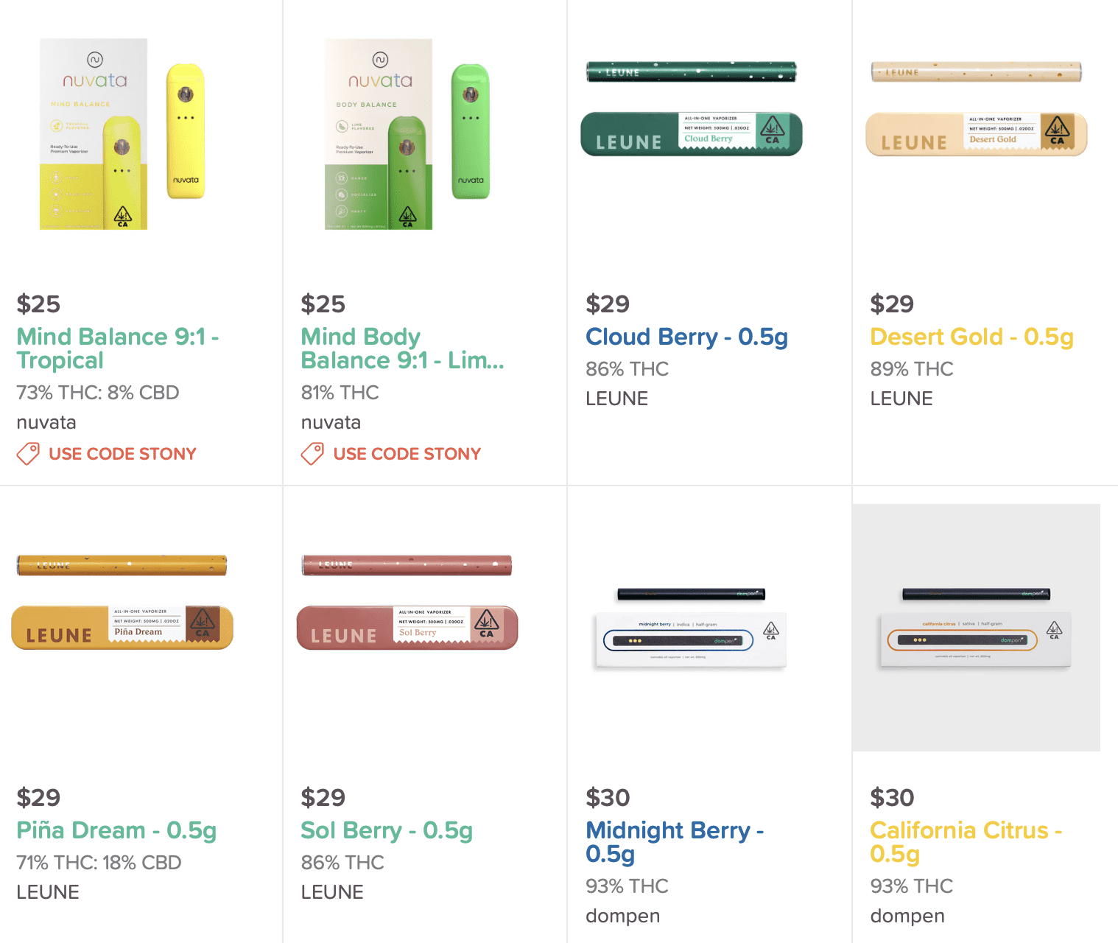Open the dompen Midnight Berry product image
1118x943 pixels.
coord(691,628)
